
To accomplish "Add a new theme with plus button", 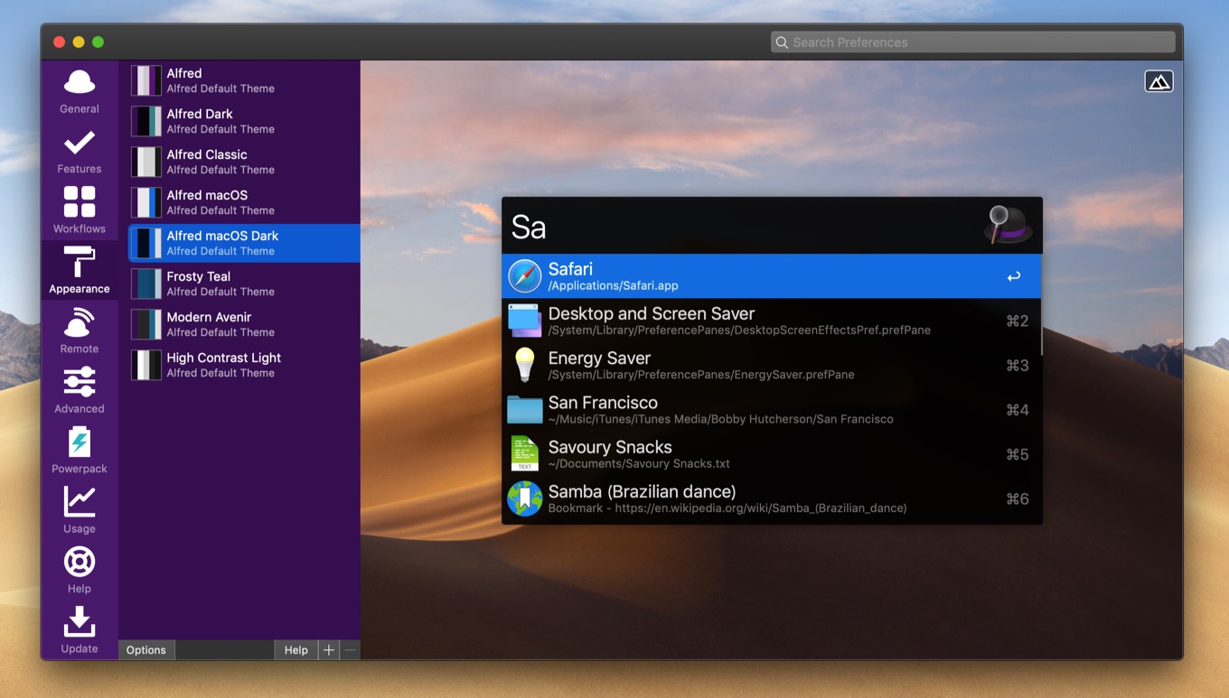I will click(329, 650).
